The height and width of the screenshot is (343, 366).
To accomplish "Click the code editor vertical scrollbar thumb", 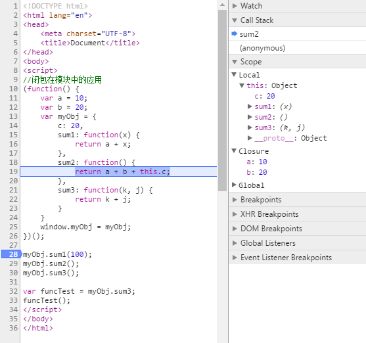I will [222, 101].
